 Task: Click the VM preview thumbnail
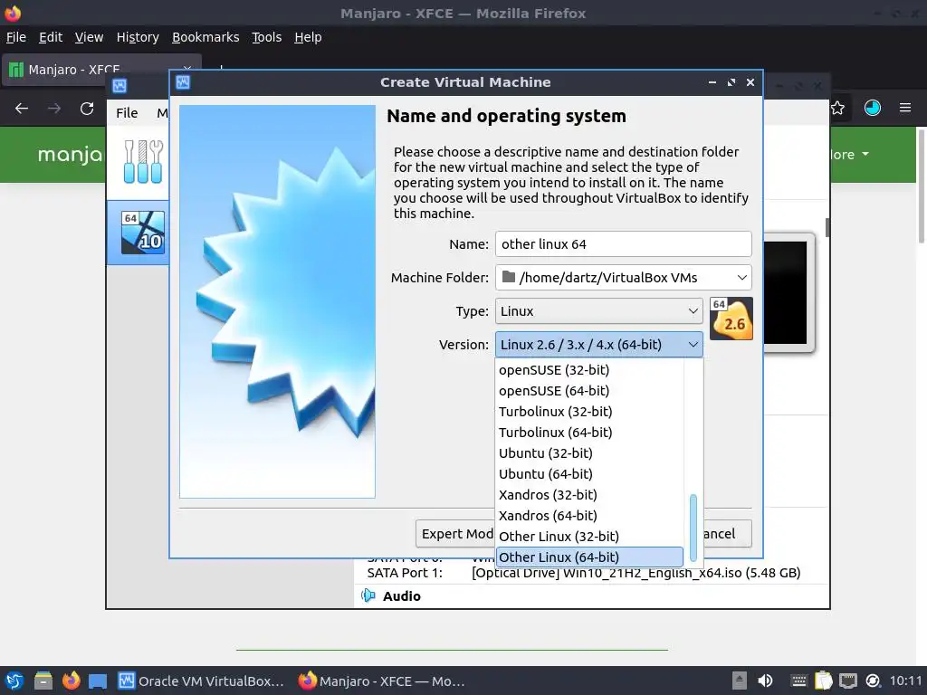tap(788, 292)
